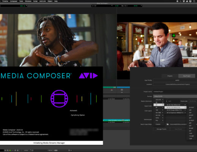Select the 100P frame rate
This screenshot has width=197, height=152.
pyautogui.click(x=191, y=133)
